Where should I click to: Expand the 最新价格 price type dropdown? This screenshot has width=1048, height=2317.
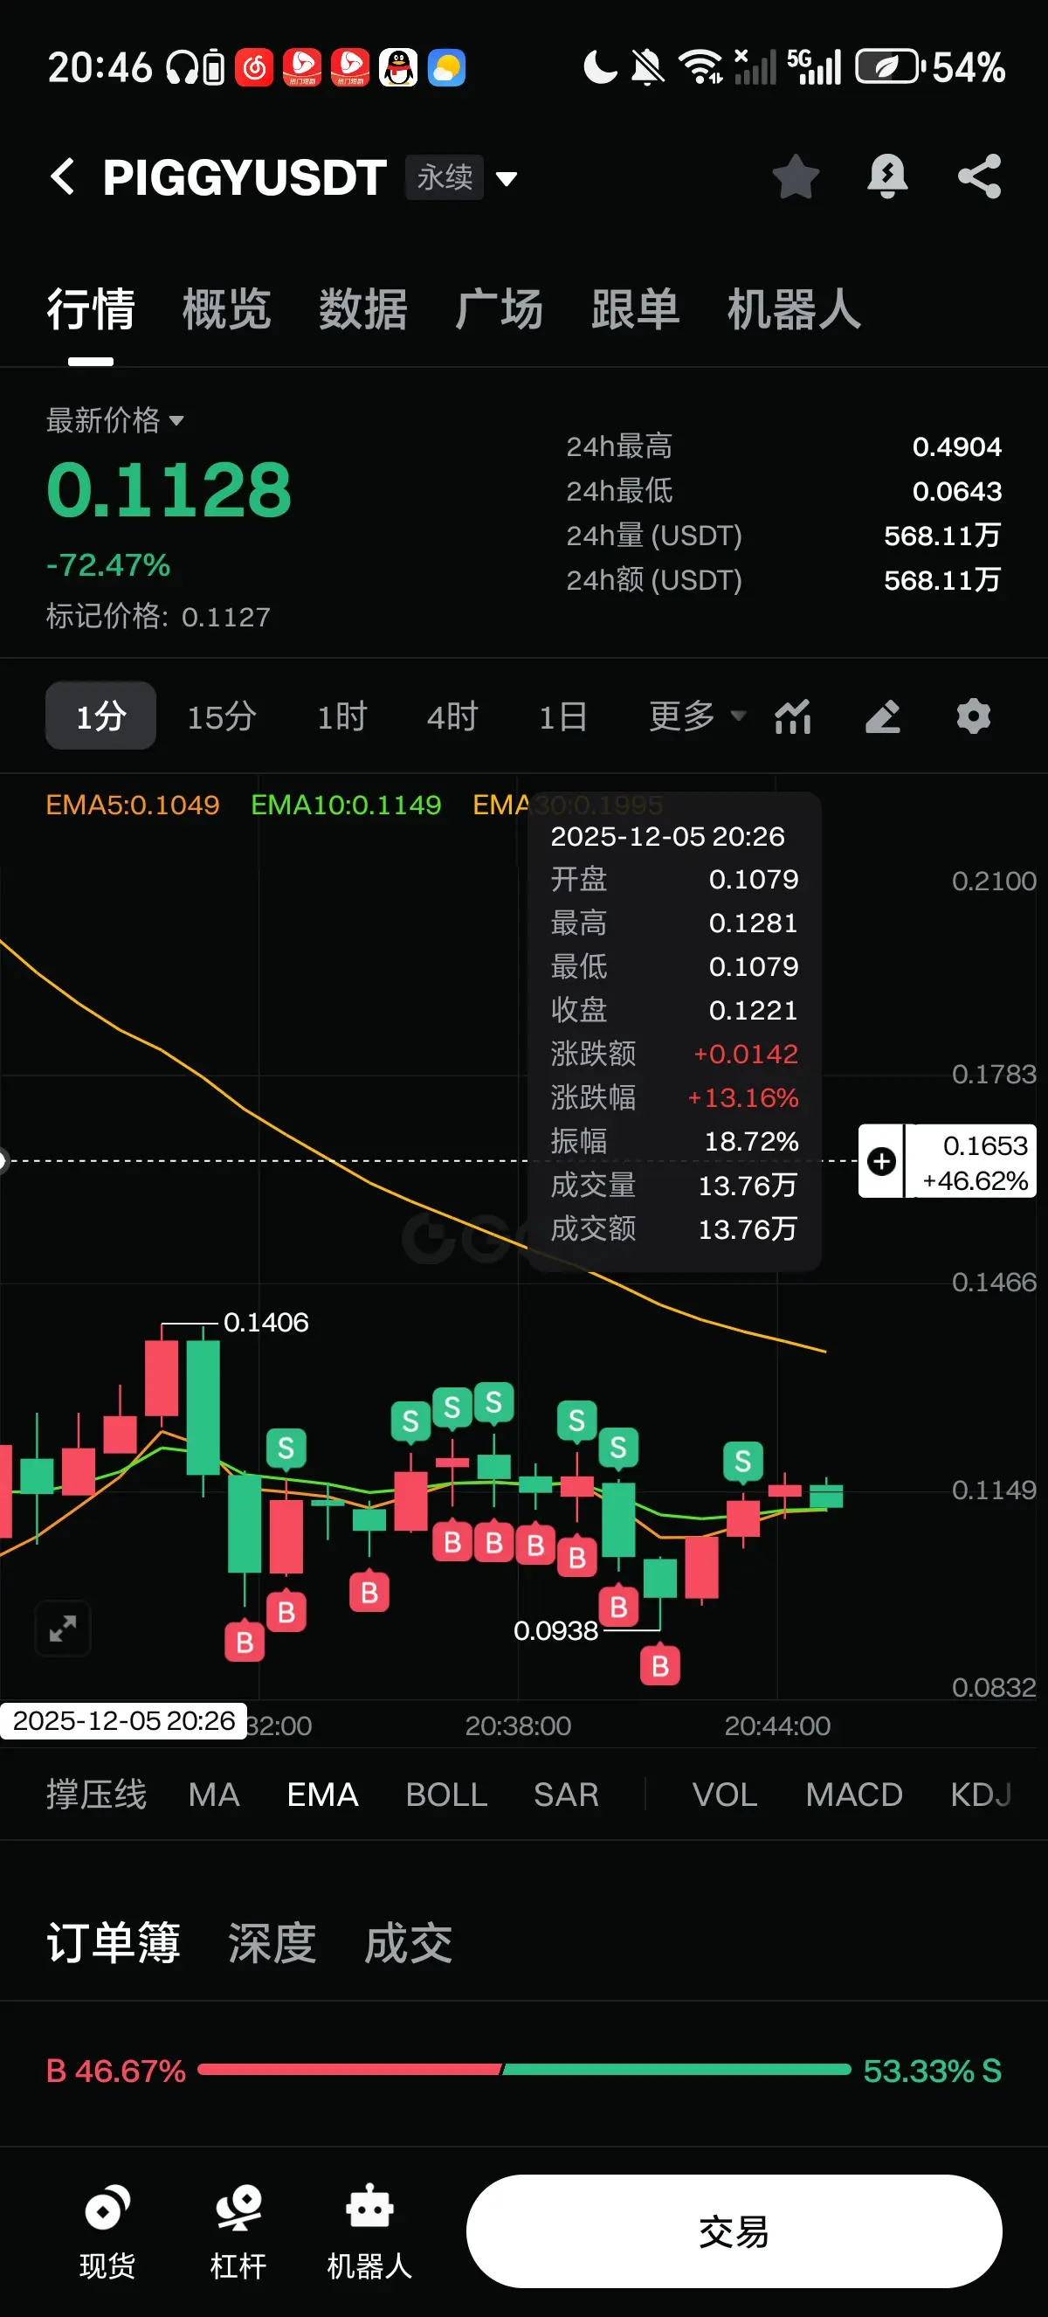(x=115, y=420)
